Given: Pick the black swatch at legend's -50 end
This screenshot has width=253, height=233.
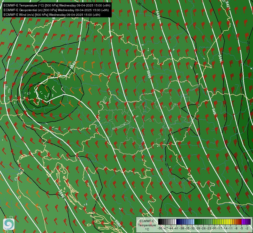Looking at the screenshot, I should point(159,222).
